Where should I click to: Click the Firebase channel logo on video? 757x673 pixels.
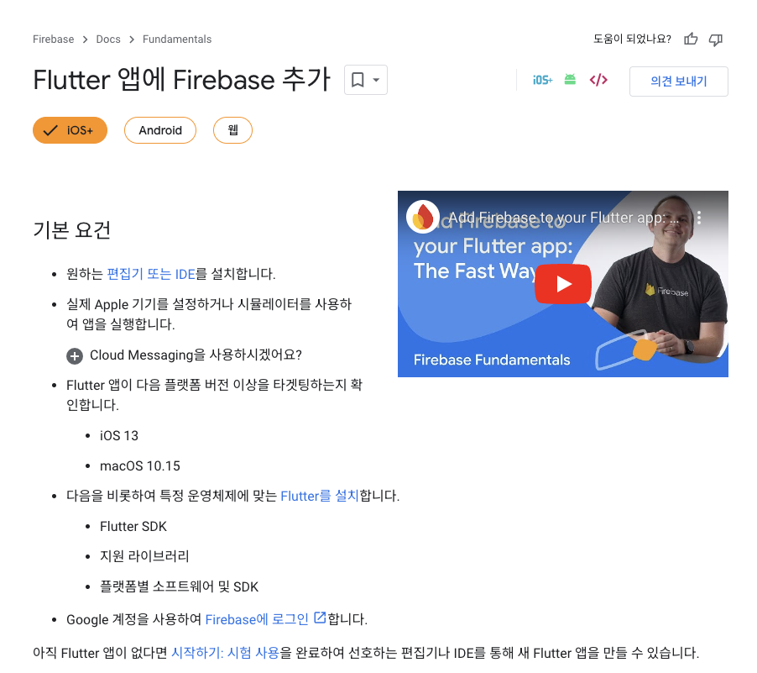click(x=423, y=217)
